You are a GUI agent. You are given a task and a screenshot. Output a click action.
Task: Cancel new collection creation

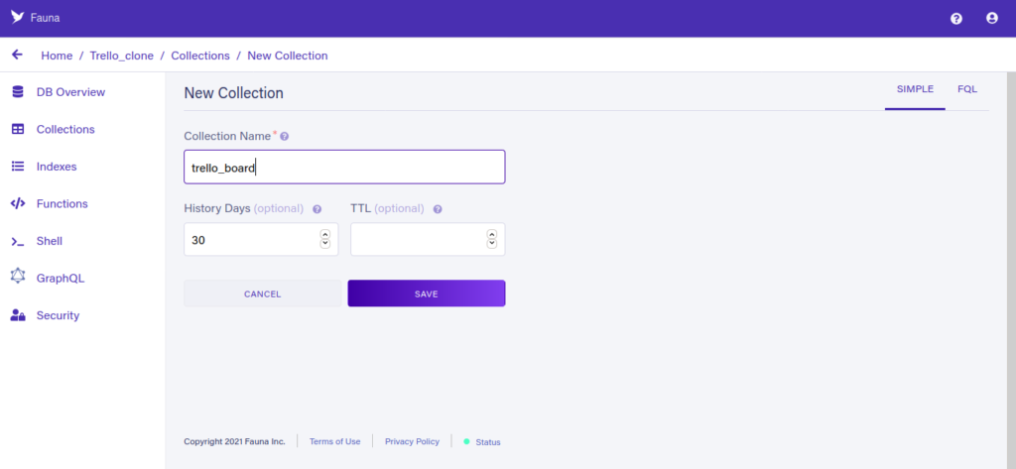[x=262, y=293]
